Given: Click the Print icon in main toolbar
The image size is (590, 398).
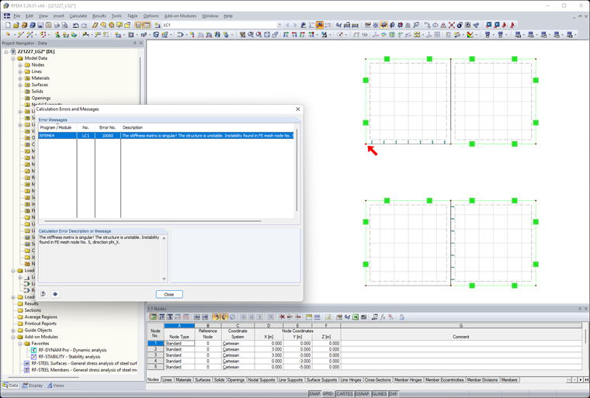Looking at the screenshot, I should [x=57, y=25].
